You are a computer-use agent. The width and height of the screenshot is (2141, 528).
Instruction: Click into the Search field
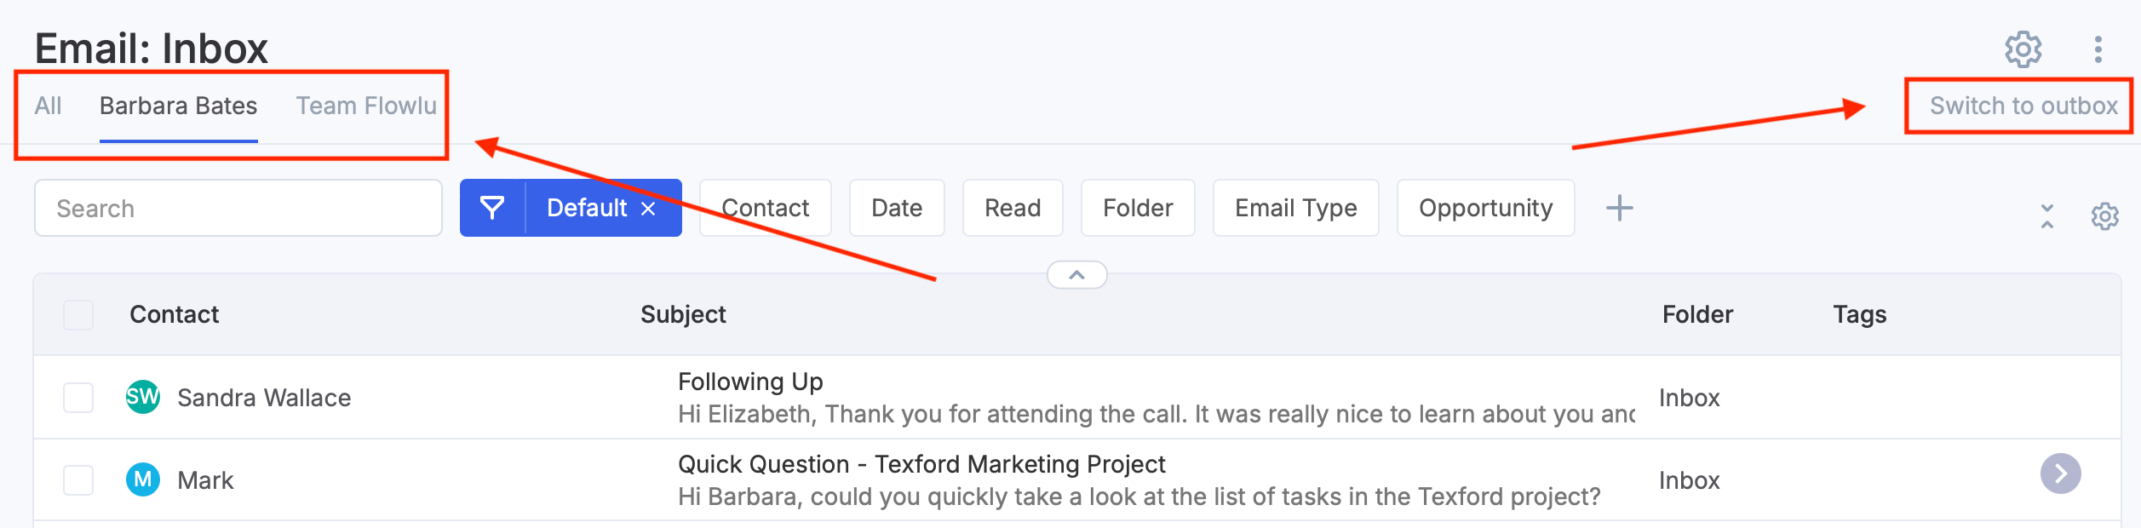[x=238, y=208]
